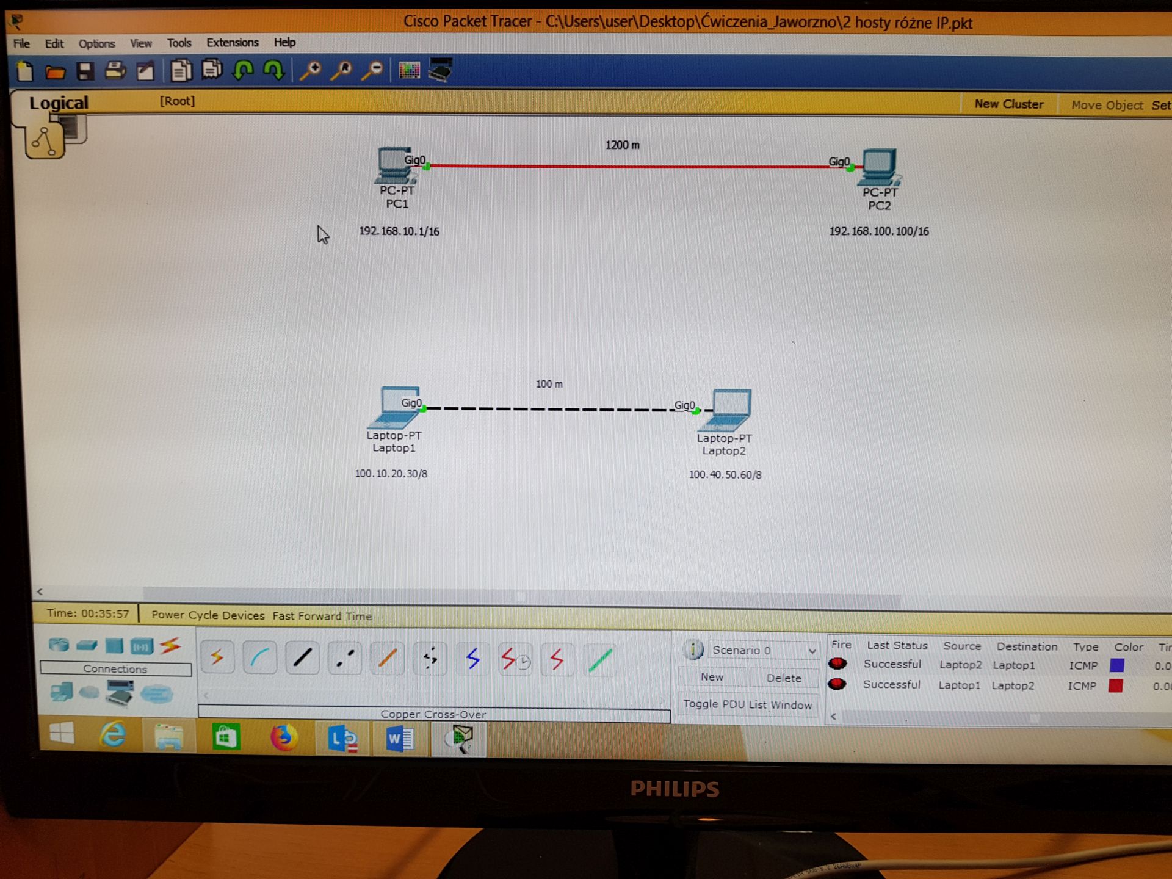Choose the automatic connection lightning icon

[217, 657]
